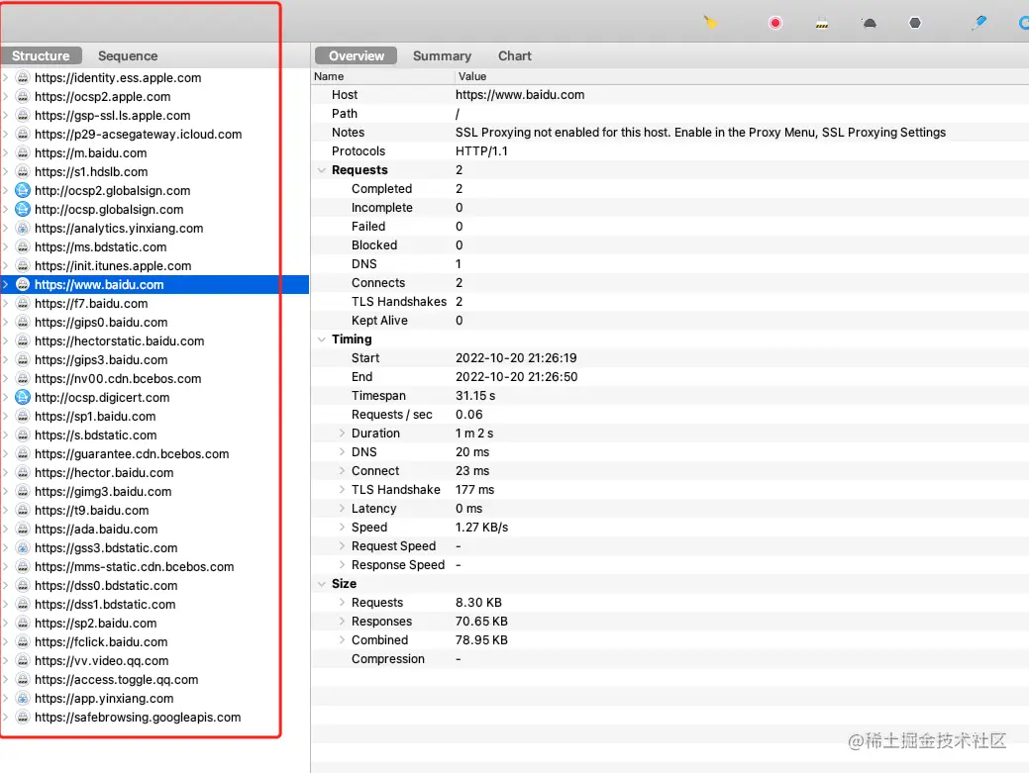Toggle throttling with the turtle icon

coord(869,23)
